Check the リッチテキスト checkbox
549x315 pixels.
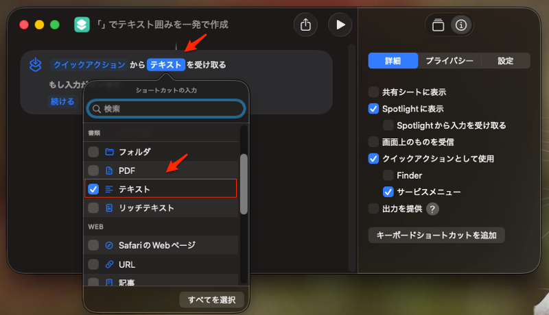[93, 208]
